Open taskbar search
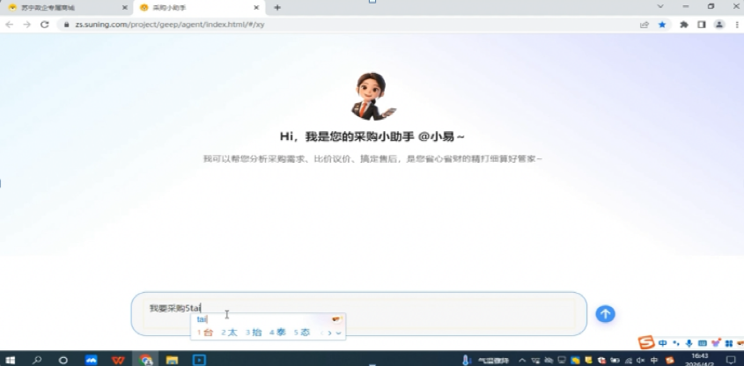This screenshot has width=744, height=366. 36,360
